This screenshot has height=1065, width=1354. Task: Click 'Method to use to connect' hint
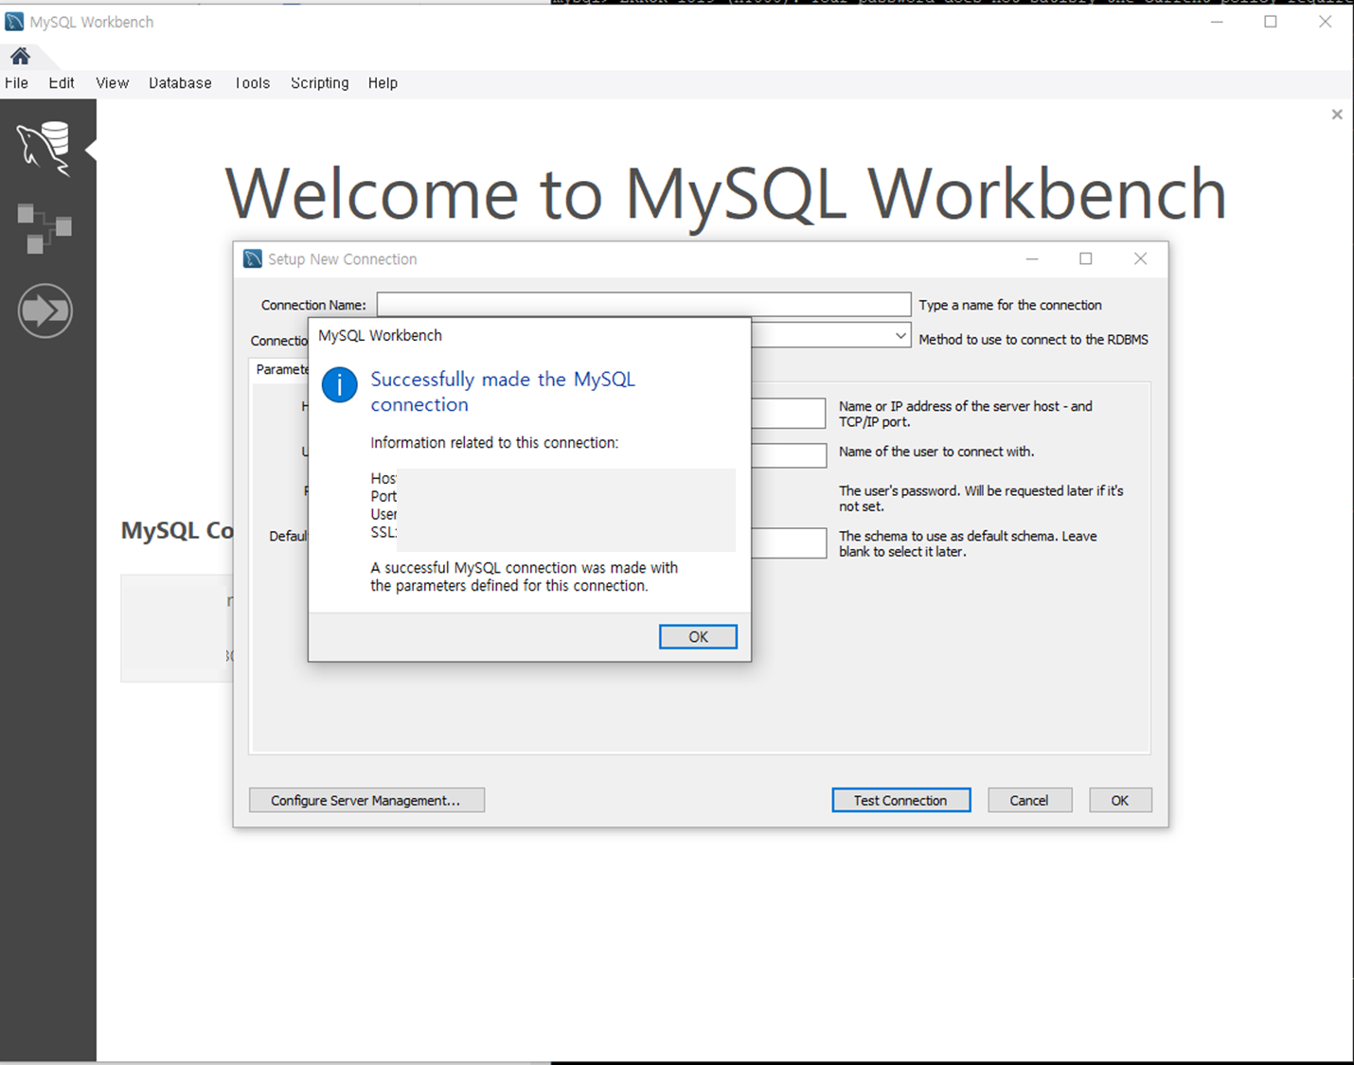pos(1033,339)
